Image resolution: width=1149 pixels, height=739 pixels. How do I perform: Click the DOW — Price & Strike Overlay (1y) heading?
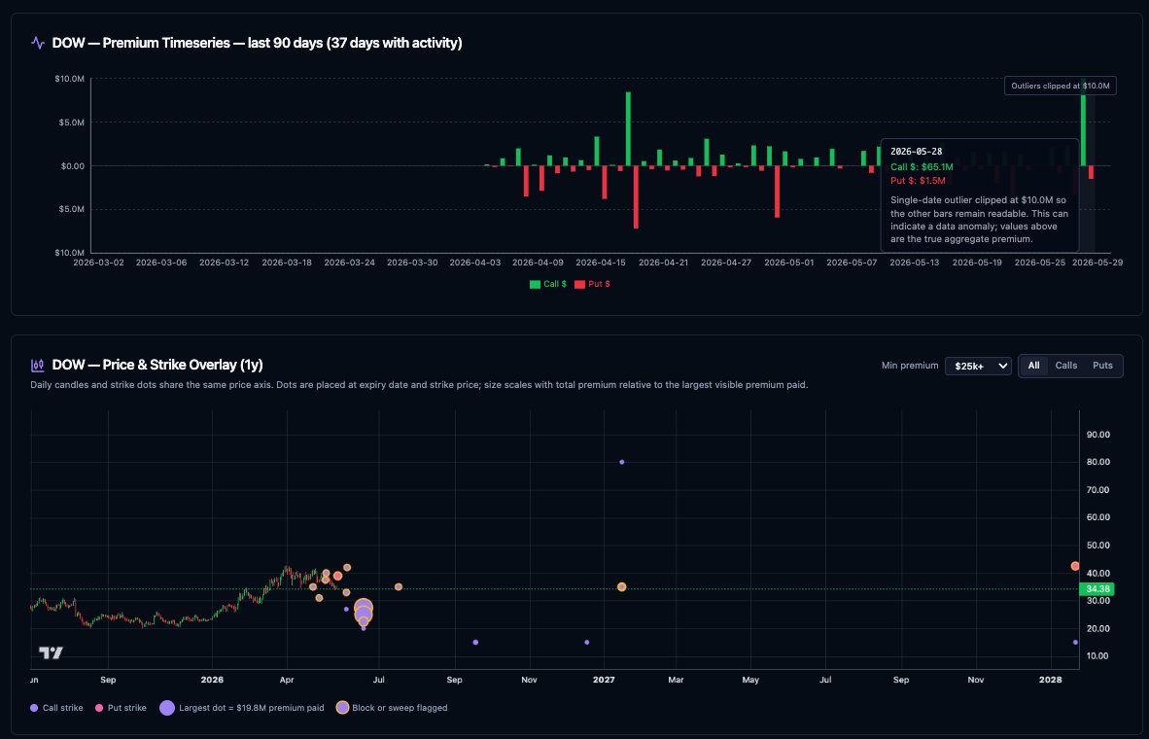coord(157,365)
